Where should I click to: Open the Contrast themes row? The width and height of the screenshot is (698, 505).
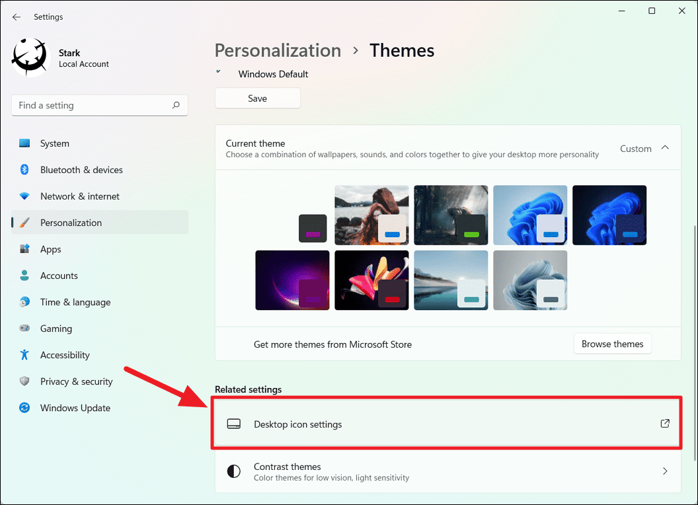click(448, 471)
